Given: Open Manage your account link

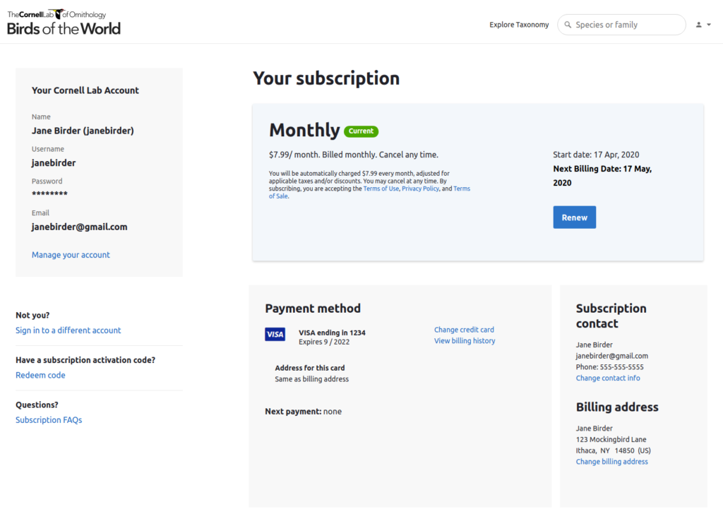Looking at the screenshot, I should pyautogui.click(x=71, y=255).
